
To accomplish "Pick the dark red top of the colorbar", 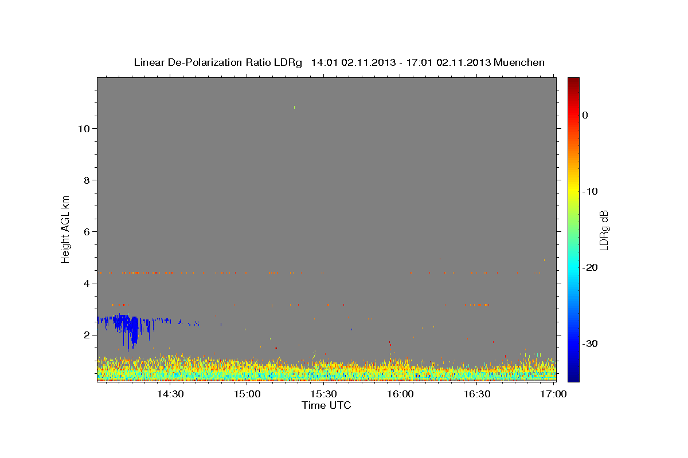I will click(x=573, y=83).
